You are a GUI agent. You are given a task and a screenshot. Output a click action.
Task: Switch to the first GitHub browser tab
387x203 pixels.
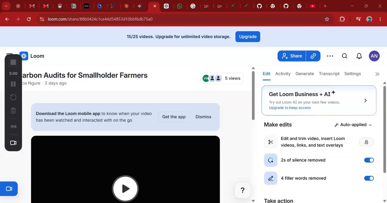[x=259, y=6]
